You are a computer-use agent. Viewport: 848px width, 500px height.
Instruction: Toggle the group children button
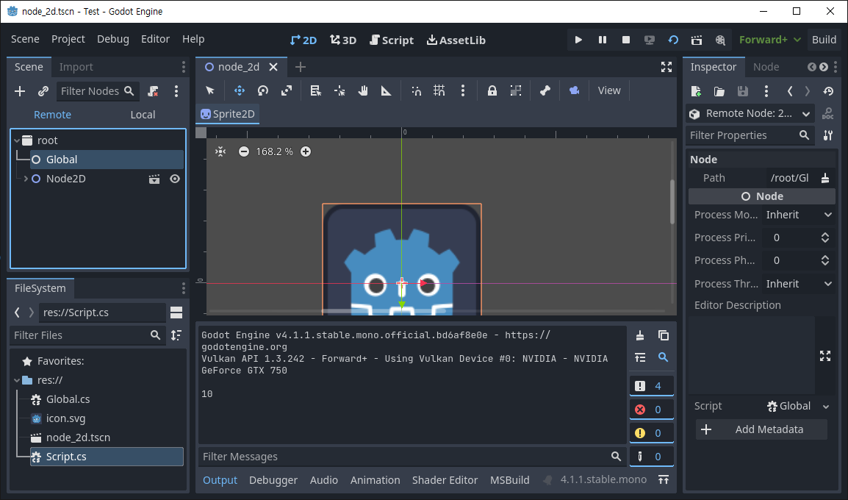516,91
